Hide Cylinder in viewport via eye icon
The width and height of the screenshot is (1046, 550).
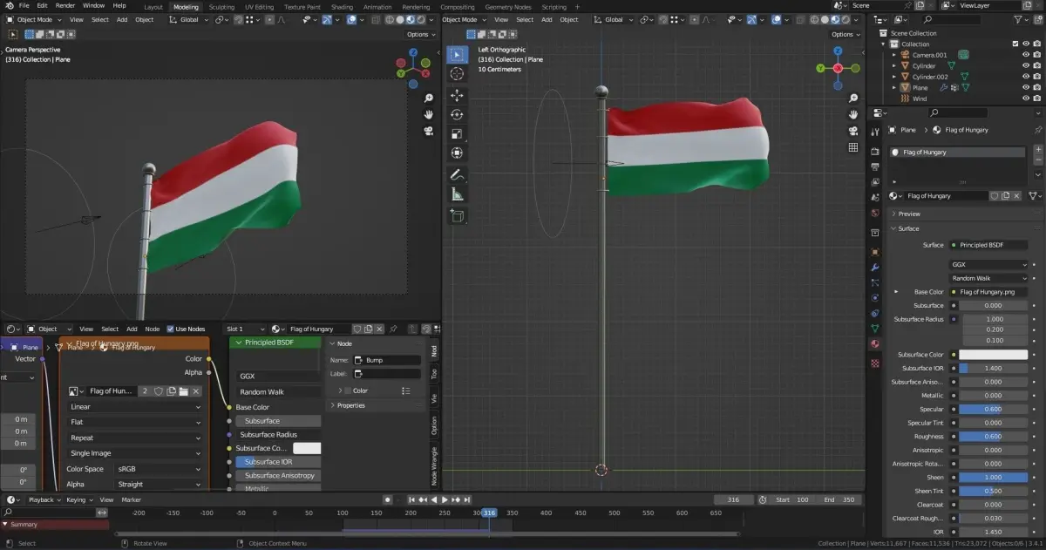(1026, 65)
